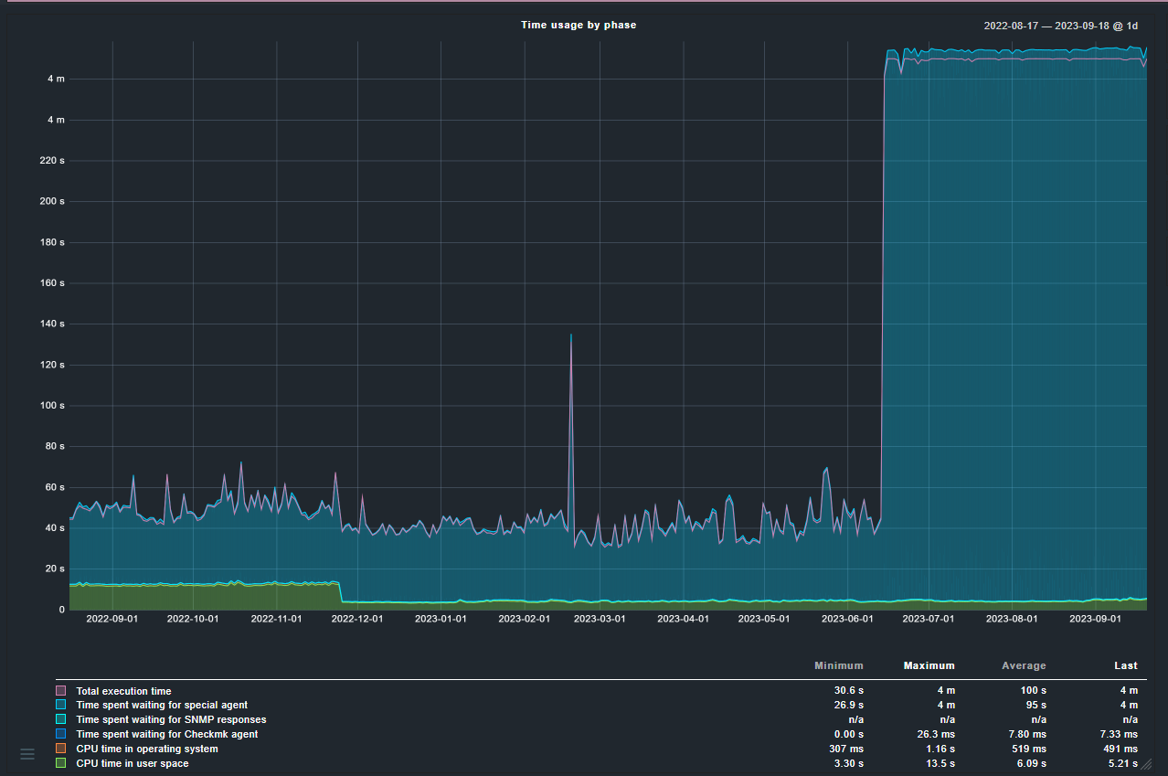Click the Checkmk agent legend color square
This screenshot has height=776, width=1168.
coord(61,734)
